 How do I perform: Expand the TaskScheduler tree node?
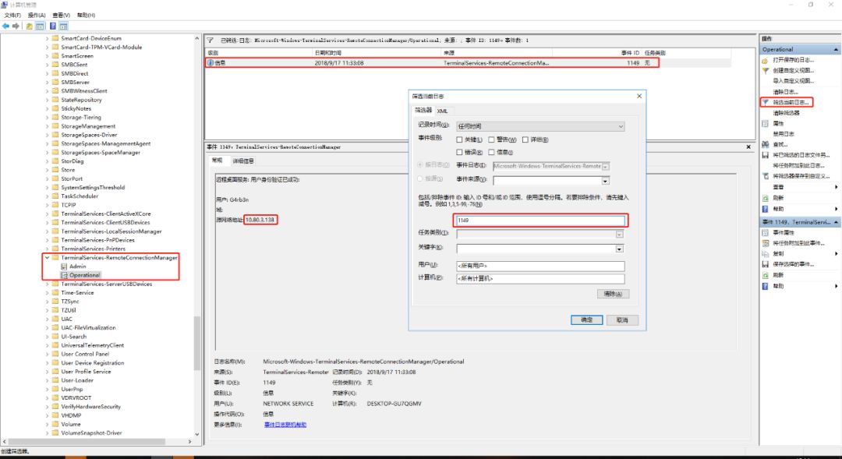click(48, 196)
